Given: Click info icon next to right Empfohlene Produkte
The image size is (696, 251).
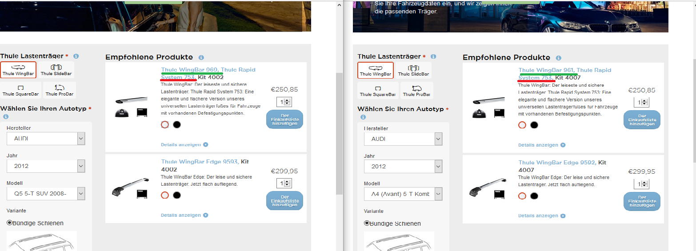Looking at the screenshot, I should click(x=558, y=58).
